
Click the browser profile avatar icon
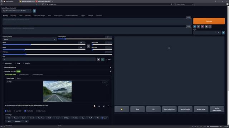[227, 4]
